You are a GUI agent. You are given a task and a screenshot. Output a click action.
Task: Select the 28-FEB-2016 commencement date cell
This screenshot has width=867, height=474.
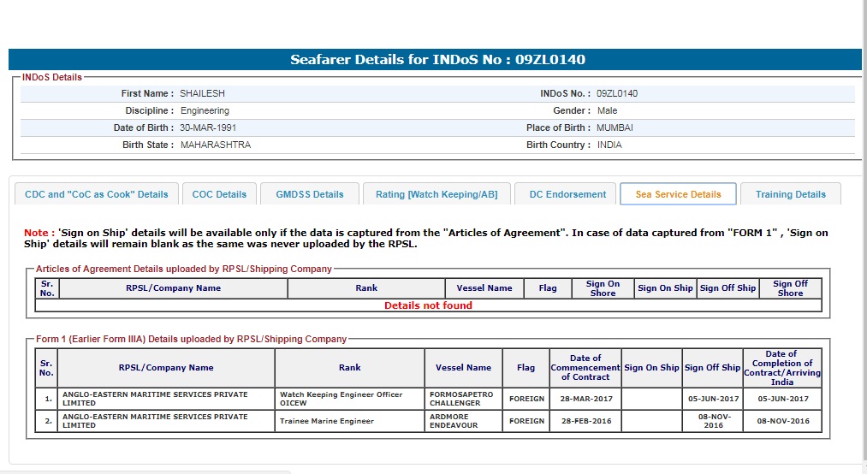tap(585, 422)
